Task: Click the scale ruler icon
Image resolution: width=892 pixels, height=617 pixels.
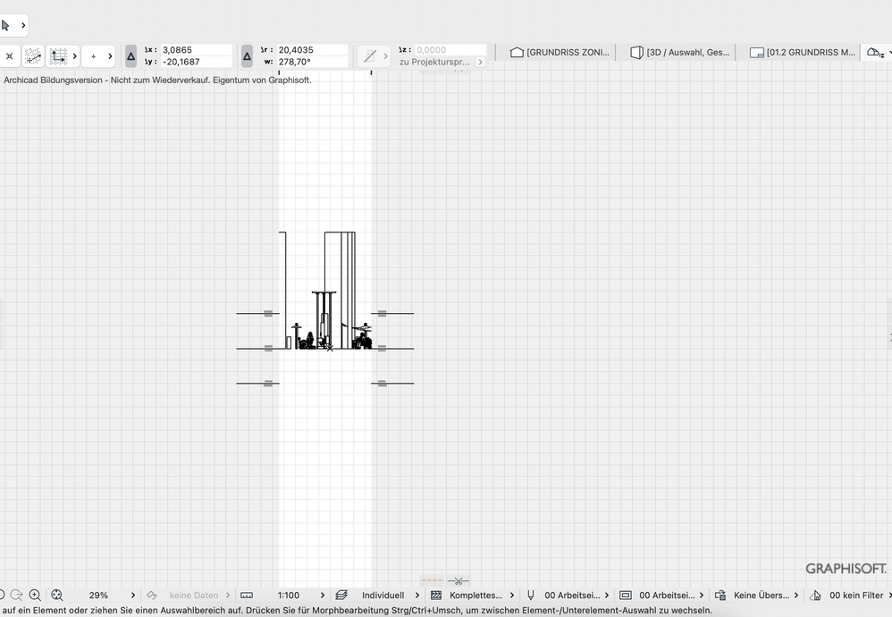Action: (x=247, y=596)
